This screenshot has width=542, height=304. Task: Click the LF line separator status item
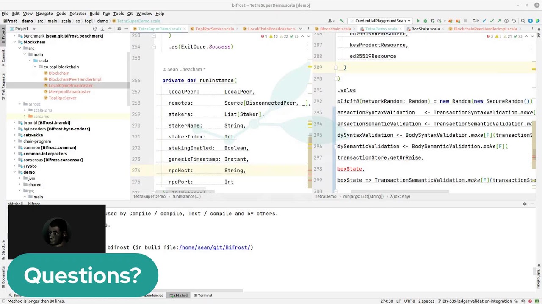pyautogui.click(x=398, y=301)
